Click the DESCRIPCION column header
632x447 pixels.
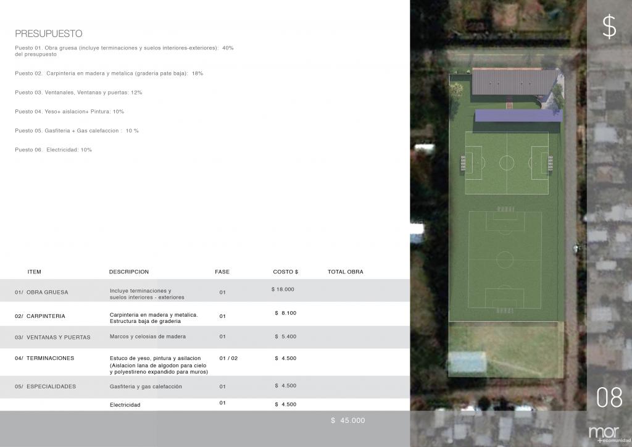129,272
